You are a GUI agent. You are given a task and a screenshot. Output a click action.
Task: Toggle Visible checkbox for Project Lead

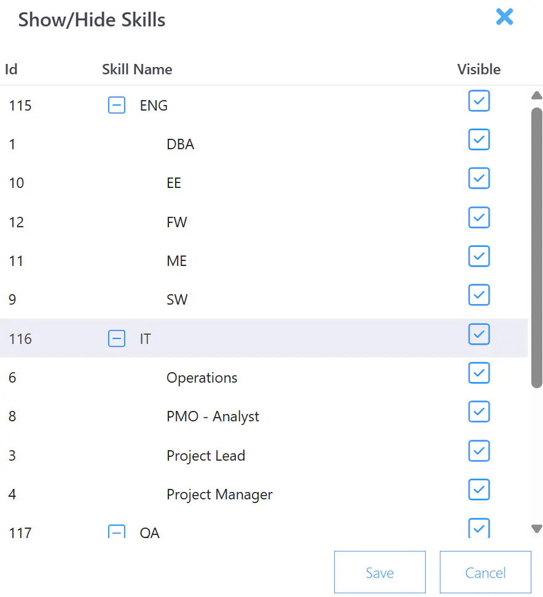click(x=479, y=451)
